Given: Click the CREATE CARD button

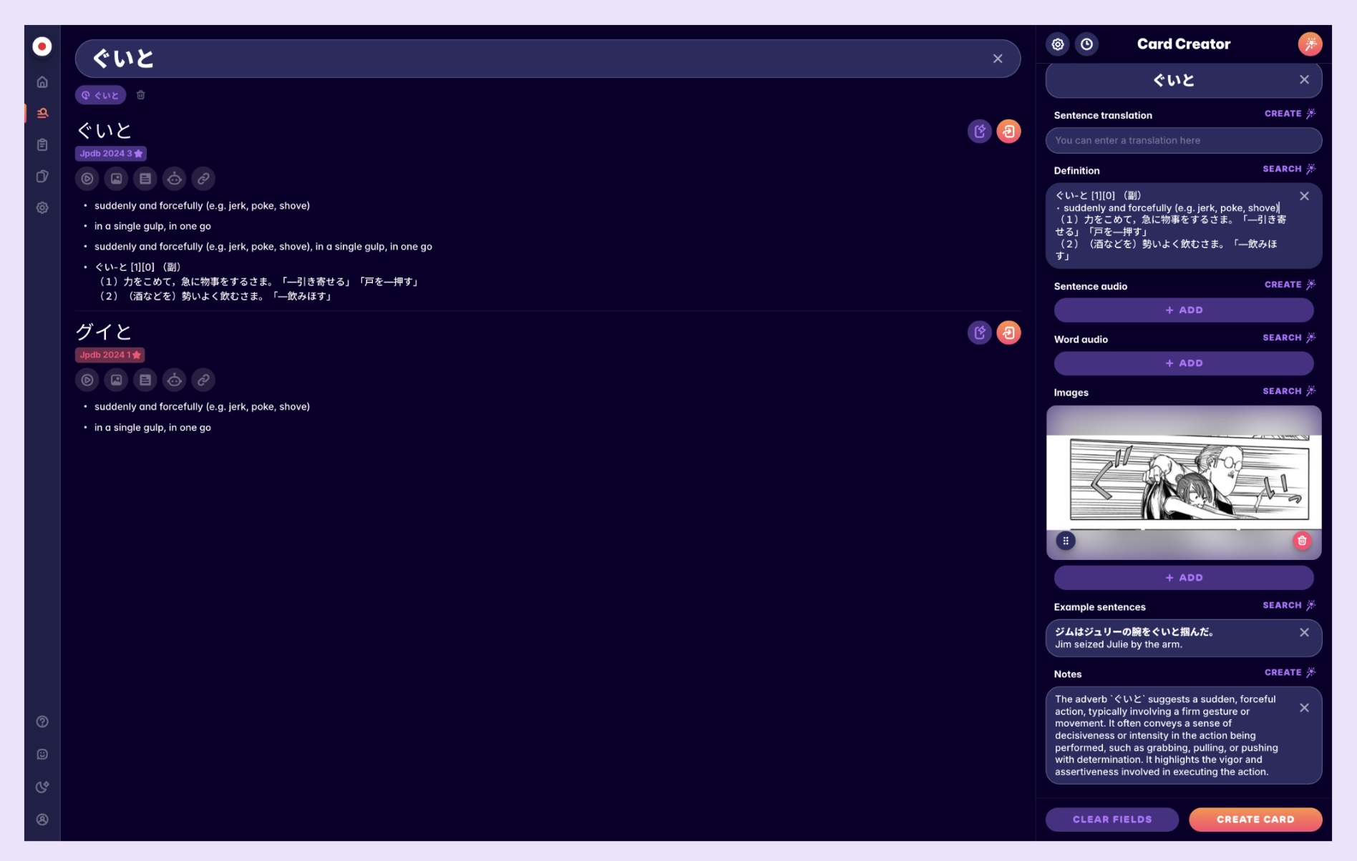Looking at the screenshot, I should [x=1255, y=820].
